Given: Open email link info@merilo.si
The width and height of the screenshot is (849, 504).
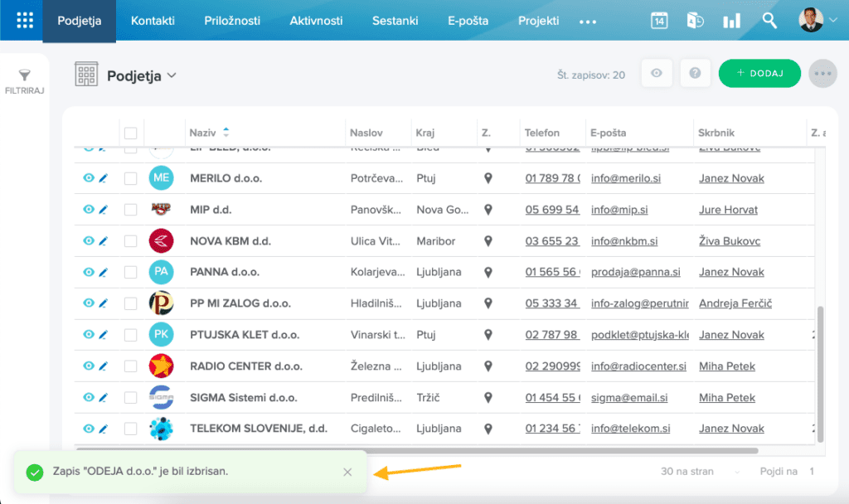Looking at the screenshot, I should click(x=626, y=179).
